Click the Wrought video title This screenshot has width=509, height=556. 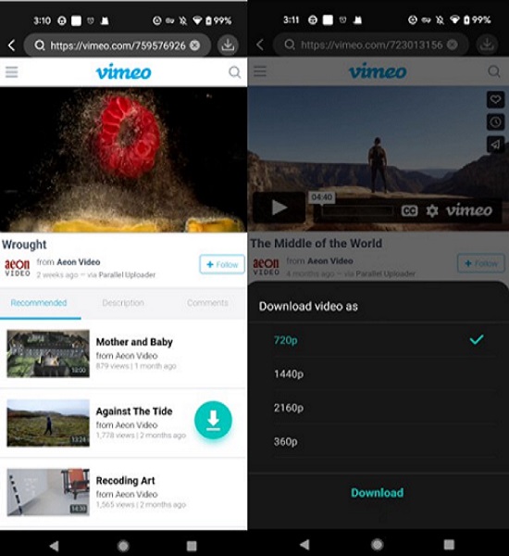[24, 245]
